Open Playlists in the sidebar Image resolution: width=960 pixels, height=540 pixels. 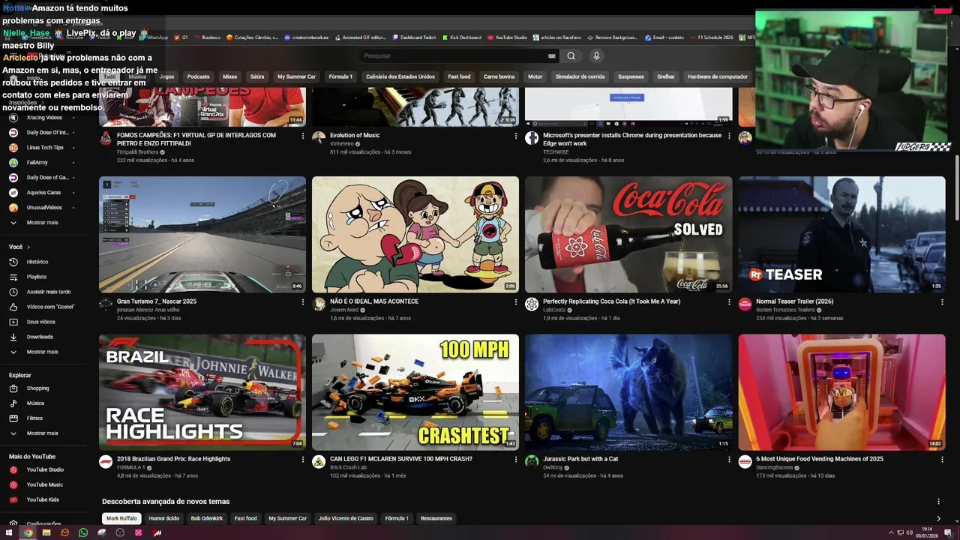37,277
